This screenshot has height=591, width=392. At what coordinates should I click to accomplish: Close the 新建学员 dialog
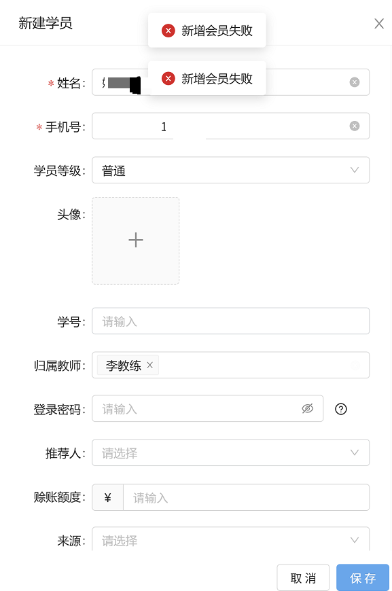(379, 23)
